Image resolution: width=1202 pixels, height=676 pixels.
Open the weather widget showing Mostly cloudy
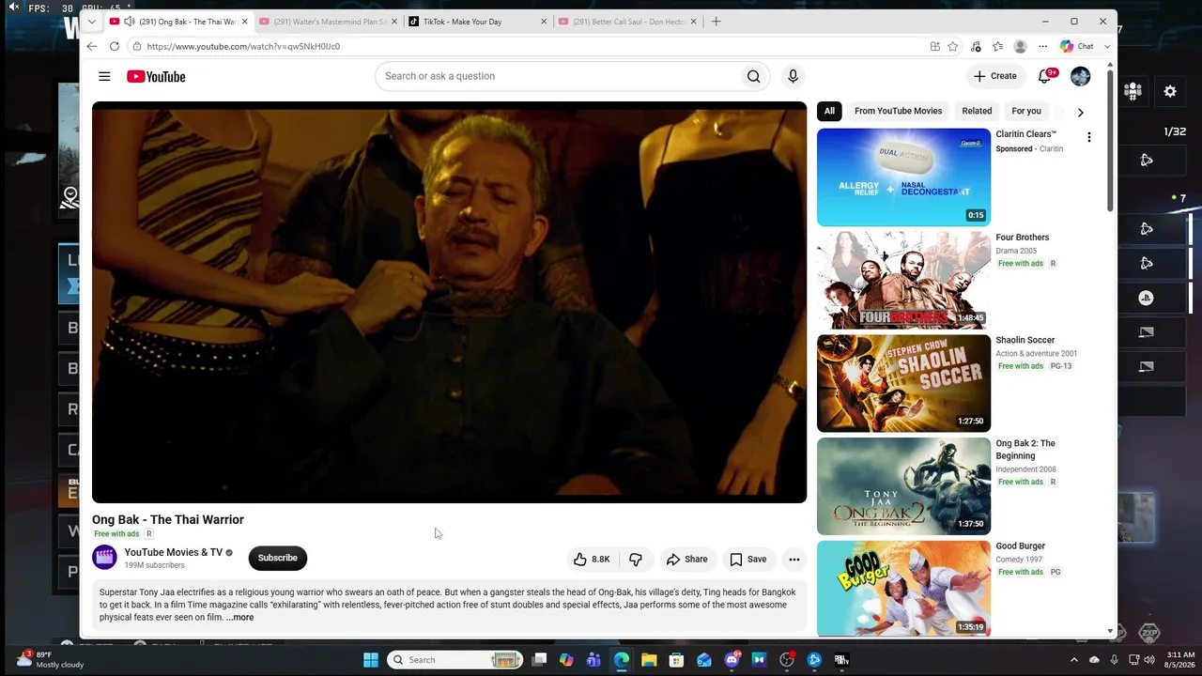coord(51,659)
